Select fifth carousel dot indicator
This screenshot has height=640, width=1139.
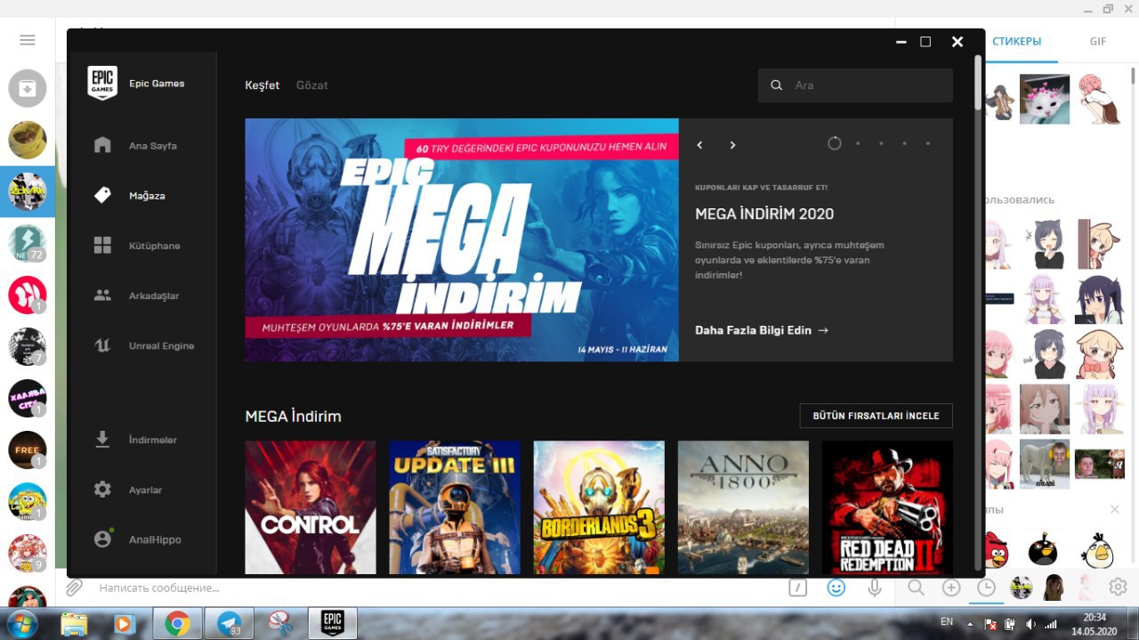(927, 143)
